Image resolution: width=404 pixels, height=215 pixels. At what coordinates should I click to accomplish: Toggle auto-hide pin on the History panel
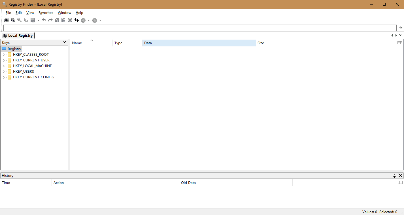(394, 175)
